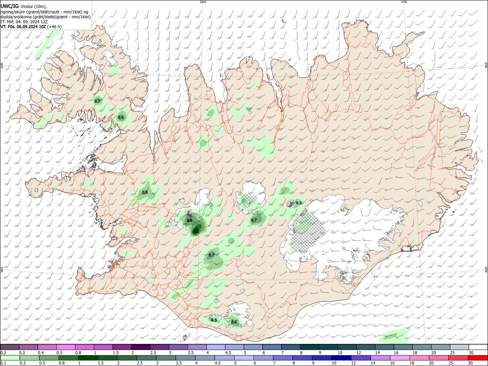This screenshot has height=366, width=488.
Task: Pick the white swatch labeled 30 in snow scale
Action: [478, 347]
